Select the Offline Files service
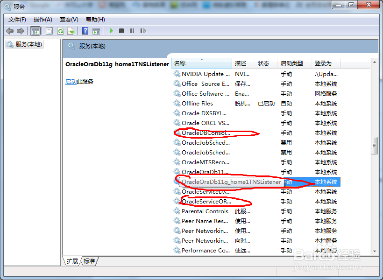The height and width of the screenshot is (280, 383). [256, 103]
